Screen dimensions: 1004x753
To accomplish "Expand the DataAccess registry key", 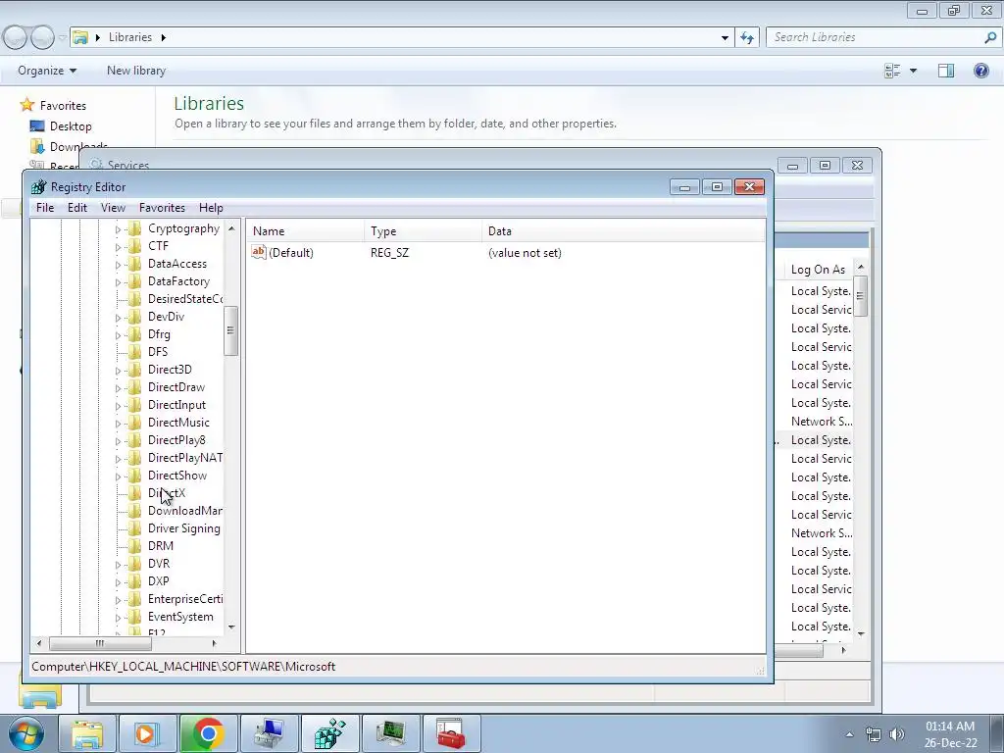I will [x=118, y=265].
